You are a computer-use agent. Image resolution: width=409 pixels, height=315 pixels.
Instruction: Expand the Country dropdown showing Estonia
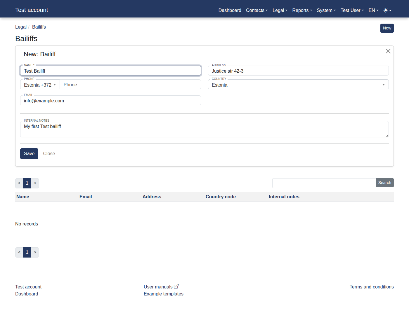pyautogui.click(x=298, y=85)
